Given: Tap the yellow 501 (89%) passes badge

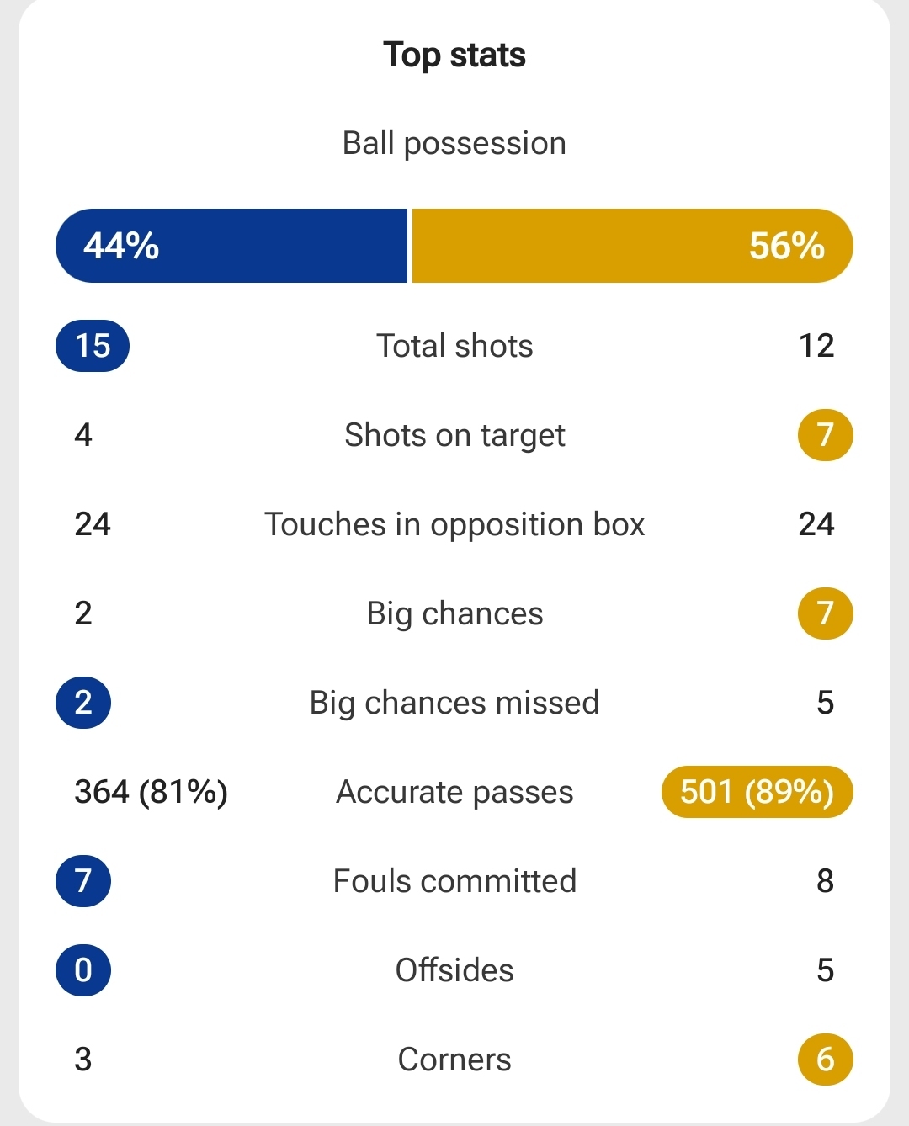Looking at the screenshot, I should click(x=757, y=792).
